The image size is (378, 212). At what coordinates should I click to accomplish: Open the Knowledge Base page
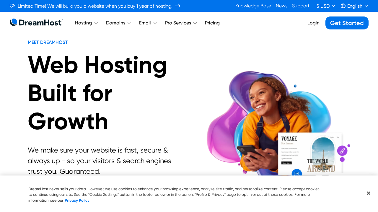coord(253,6)
